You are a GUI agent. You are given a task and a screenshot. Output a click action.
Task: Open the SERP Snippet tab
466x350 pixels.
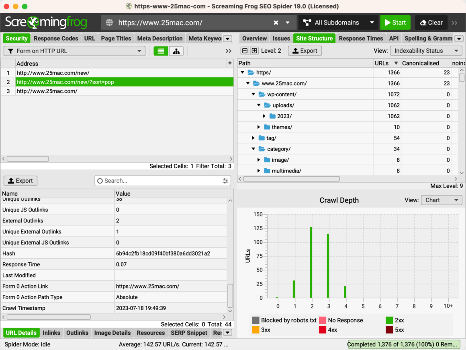(189, 333)
